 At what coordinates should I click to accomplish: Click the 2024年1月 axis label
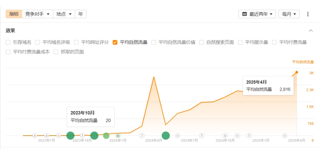[x=118, y=140]
